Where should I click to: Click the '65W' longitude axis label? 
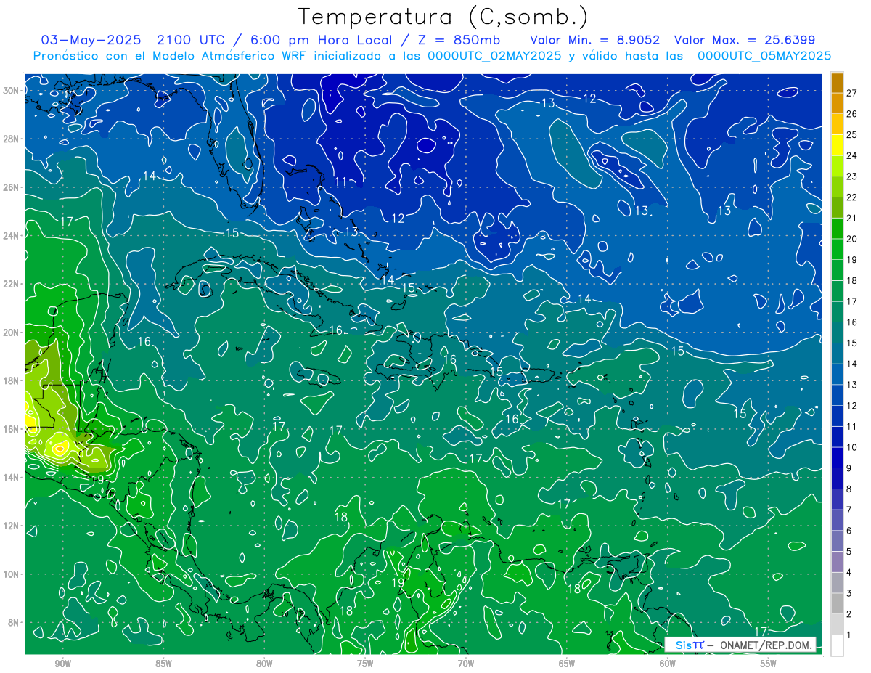567,664
